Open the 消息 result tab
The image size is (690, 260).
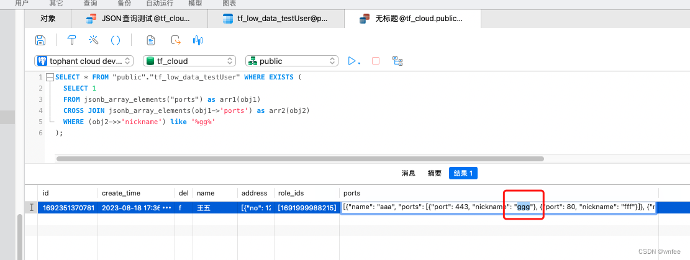(x=409, y=173)
